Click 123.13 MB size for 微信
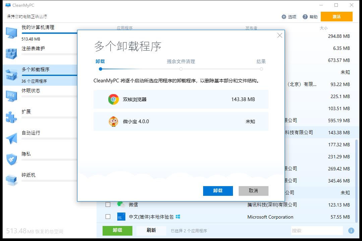The height and width of the screenshot is (241, 362). click(339, 205)
